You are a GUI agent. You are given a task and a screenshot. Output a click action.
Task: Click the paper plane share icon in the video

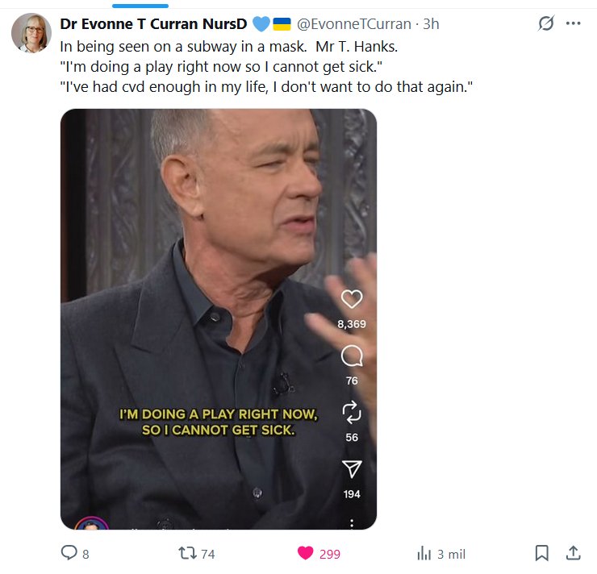point(352,469)
